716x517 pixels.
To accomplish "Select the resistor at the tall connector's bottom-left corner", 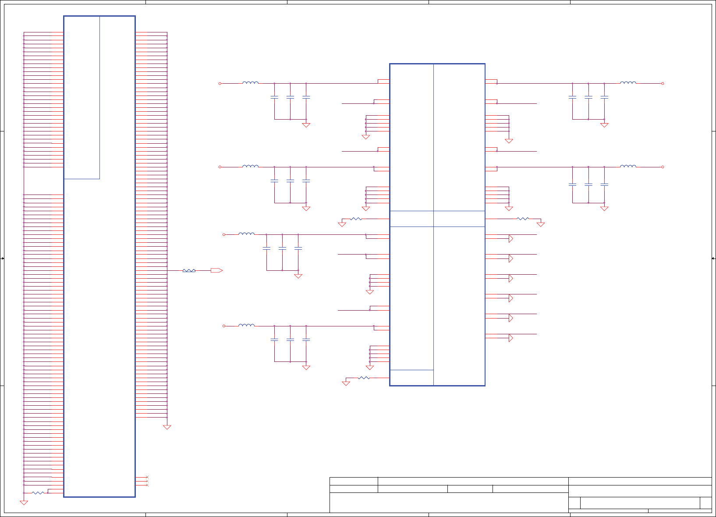I will (38, 493).
